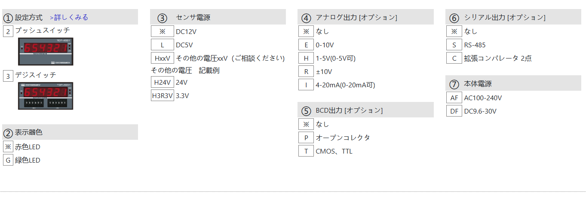Select code R for ±10V output
Image resolution: width=586 pixels, height=197 pixels.
(306, 71)
